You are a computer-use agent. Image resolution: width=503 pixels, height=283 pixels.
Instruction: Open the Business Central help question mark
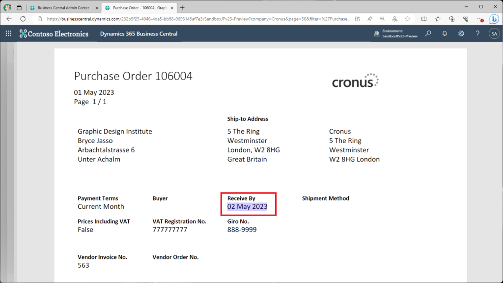point(477,33)
